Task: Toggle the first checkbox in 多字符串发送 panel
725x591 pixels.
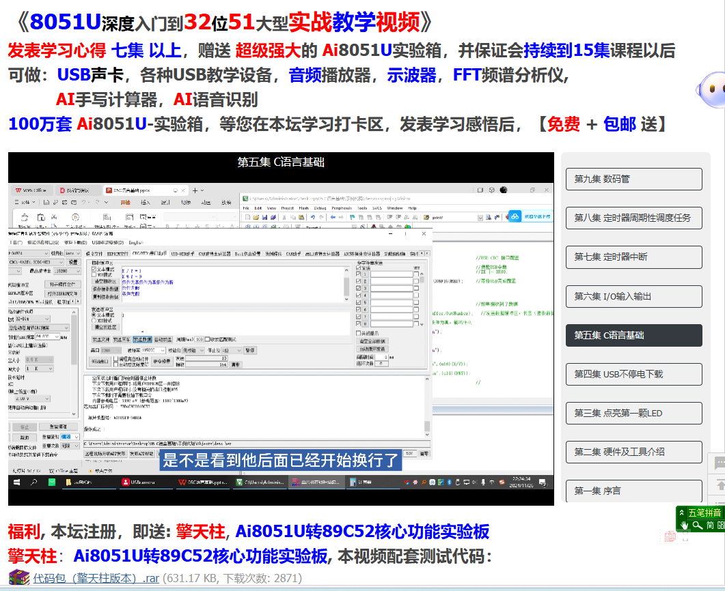Action: [x=359, y=274]
